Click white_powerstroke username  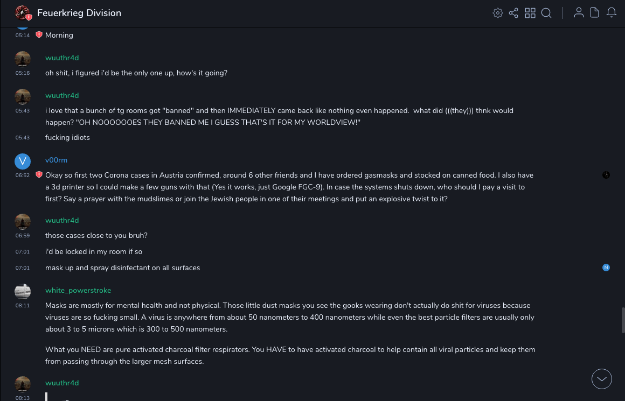pos(78,290)
